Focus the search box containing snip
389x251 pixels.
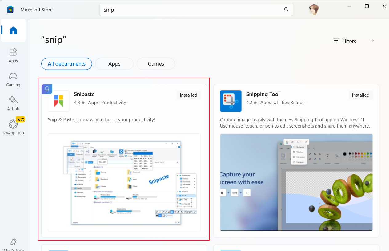(196, 10)
